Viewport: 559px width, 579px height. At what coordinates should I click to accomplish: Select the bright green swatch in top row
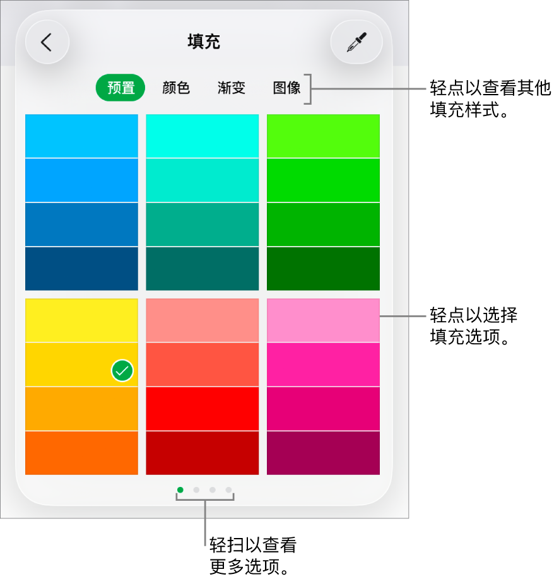point(323,135)
